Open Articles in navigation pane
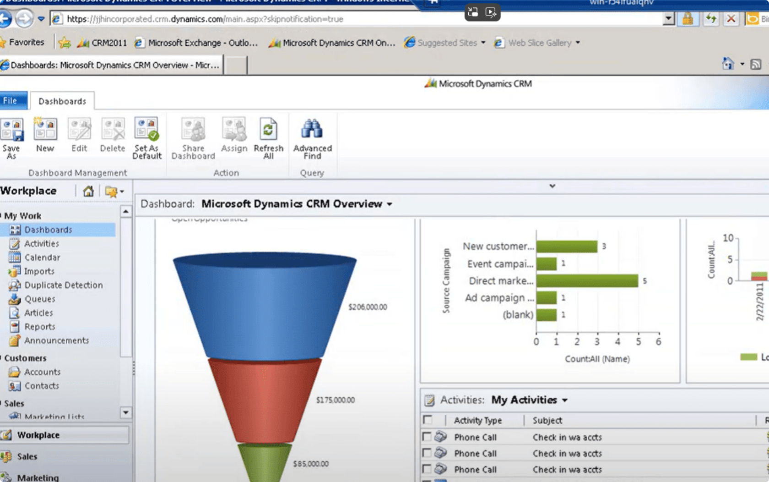Viewport: 769px width, 482px height. point(38,312)
